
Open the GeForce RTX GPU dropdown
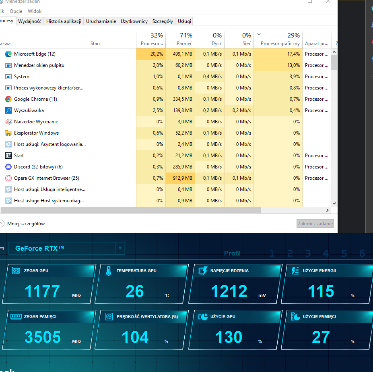coord(120,248)
